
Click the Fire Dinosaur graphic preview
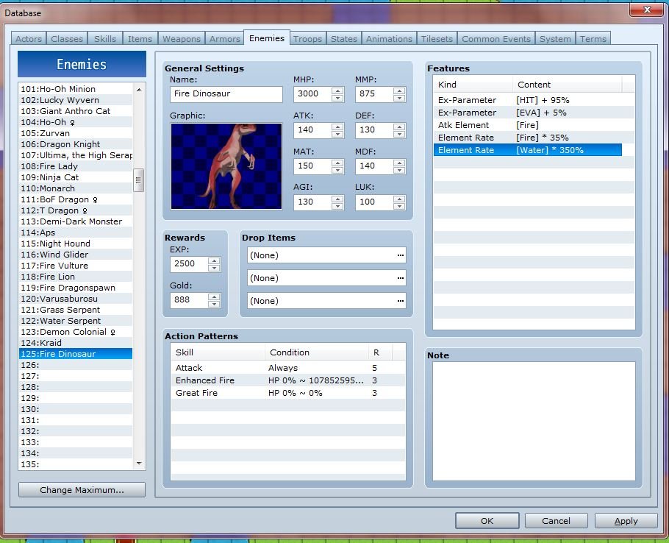(x=226, y=166)
